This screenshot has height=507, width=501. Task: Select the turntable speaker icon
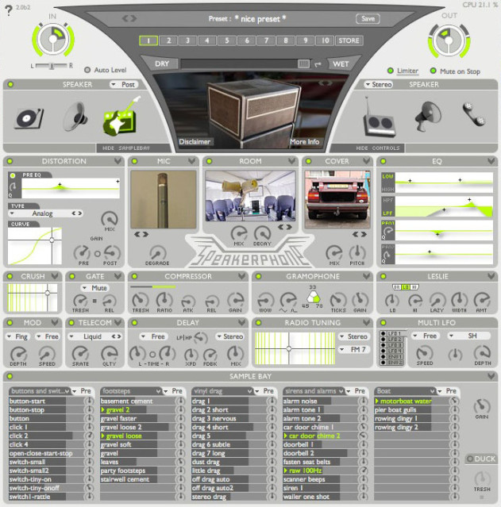click(x=29, y=118)
